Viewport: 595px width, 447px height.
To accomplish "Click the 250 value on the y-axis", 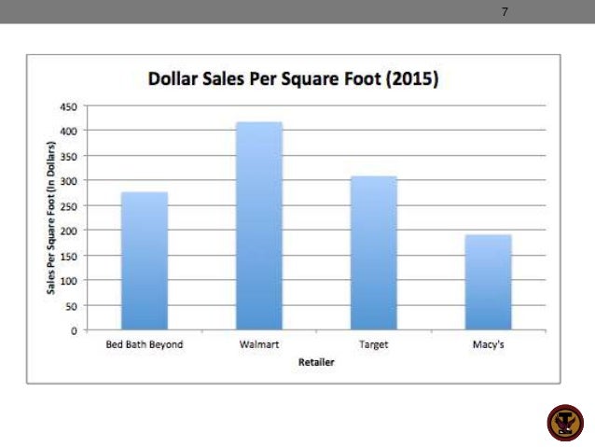I will tap(69, 206).
